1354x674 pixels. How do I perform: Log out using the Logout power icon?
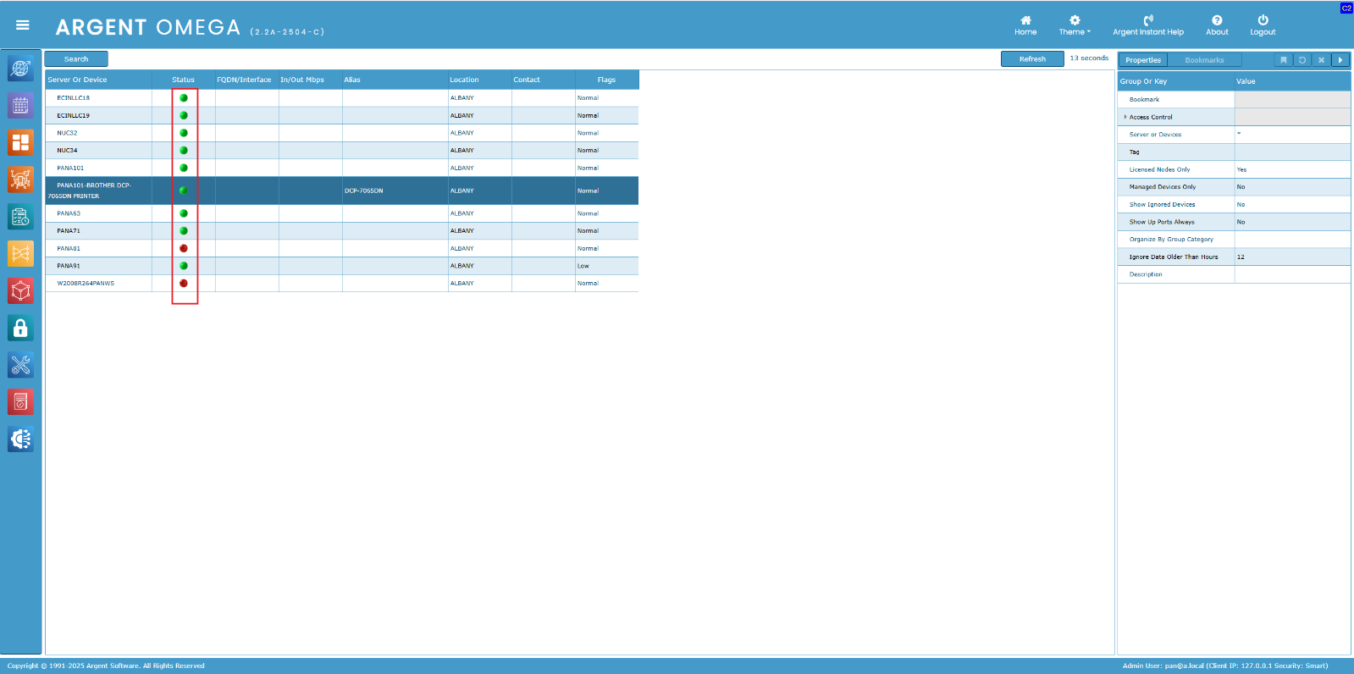(x=1262, y=25)
